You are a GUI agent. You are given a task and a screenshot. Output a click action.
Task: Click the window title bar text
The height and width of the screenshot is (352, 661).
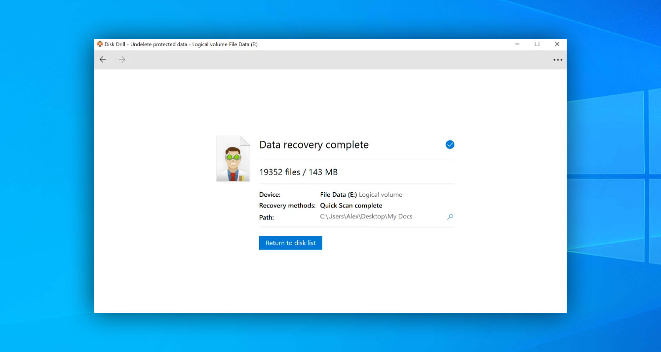click(181, 44)
